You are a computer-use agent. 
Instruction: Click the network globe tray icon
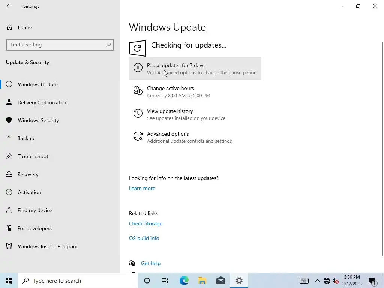327,280
